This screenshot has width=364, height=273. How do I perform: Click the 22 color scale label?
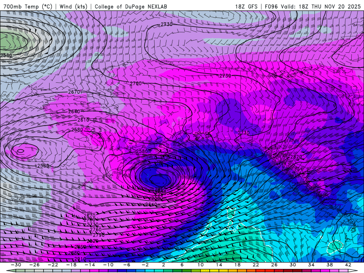pos(256,265)
